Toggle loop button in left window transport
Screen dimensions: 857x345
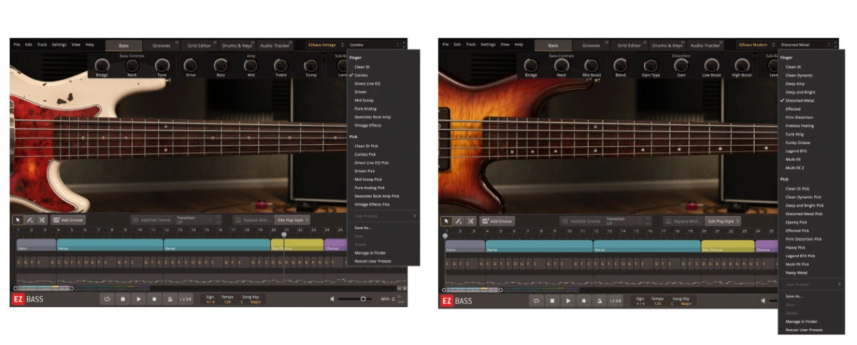tap(106, 299)
